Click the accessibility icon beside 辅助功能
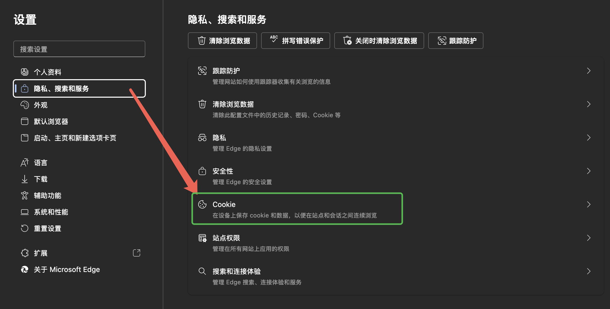610x309 pixels. 25,195
